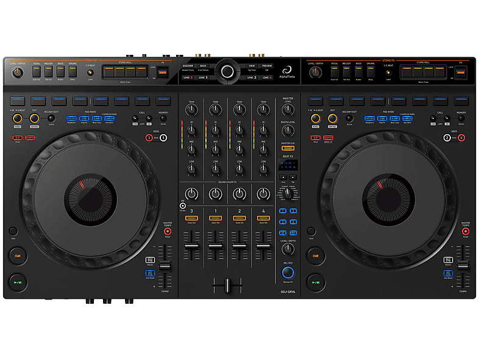Tap the left Beat FX beat arrow

283,177
